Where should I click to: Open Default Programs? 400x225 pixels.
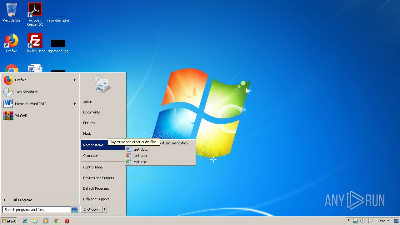click(x=103, y=188)
